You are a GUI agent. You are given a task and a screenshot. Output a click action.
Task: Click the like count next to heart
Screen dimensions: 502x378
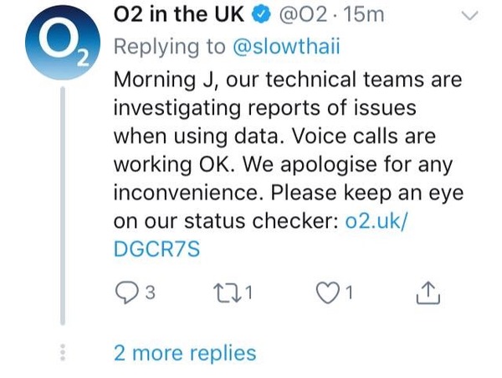tap(349, 293)
